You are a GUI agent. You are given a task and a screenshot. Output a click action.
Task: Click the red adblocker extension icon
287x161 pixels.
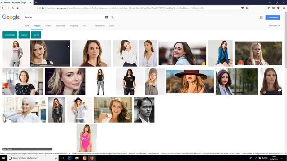coord(278,8)
